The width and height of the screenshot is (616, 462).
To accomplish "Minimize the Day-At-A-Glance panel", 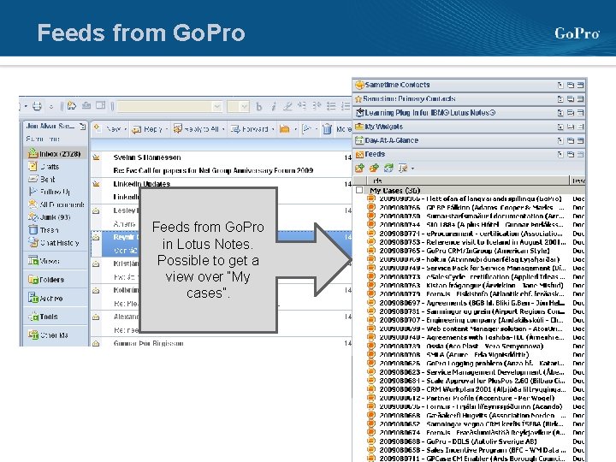I will [x=571, y=140].
